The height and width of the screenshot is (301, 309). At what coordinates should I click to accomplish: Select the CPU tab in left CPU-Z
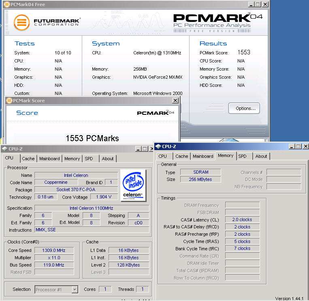(x=9, y=158)
